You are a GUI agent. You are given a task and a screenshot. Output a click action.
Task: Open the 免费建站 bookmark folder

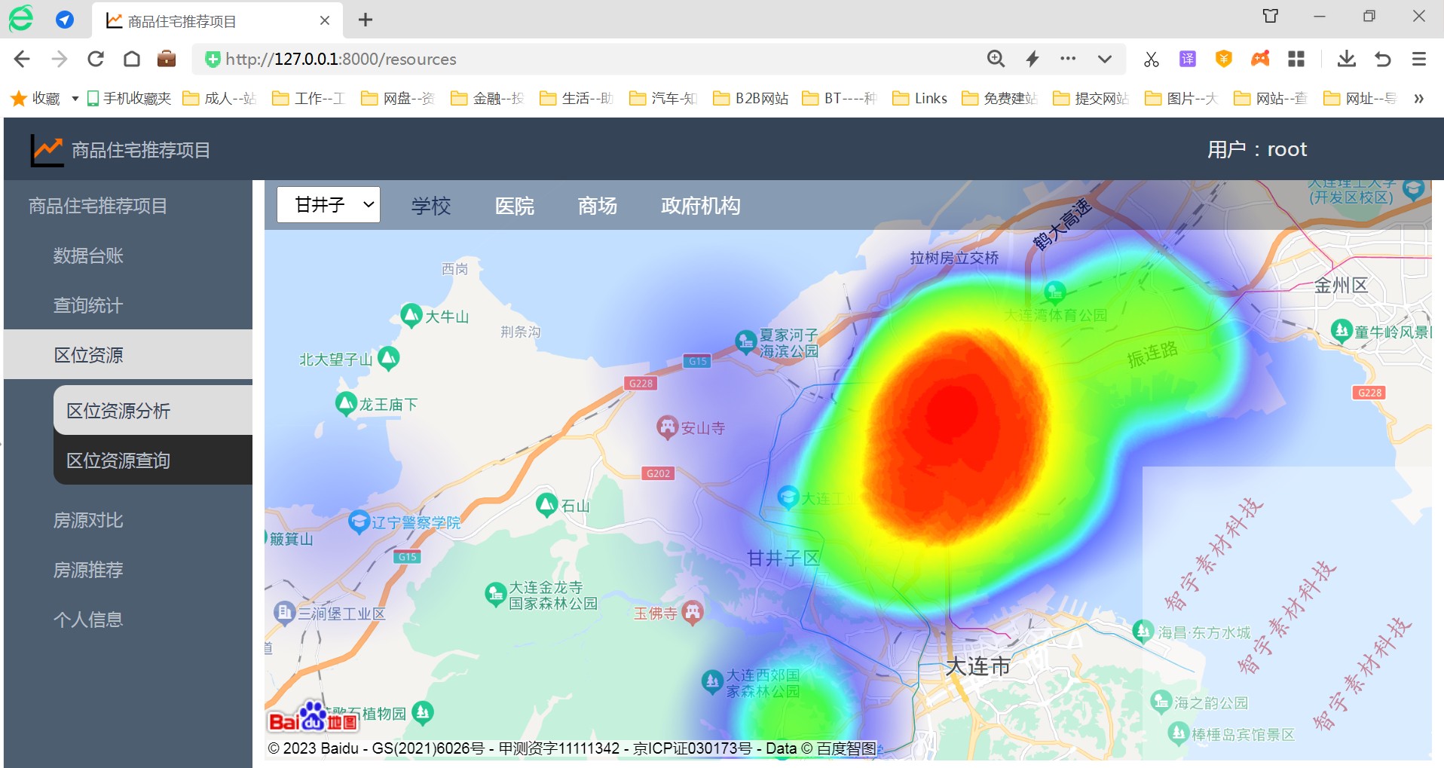pos(1000,99)
